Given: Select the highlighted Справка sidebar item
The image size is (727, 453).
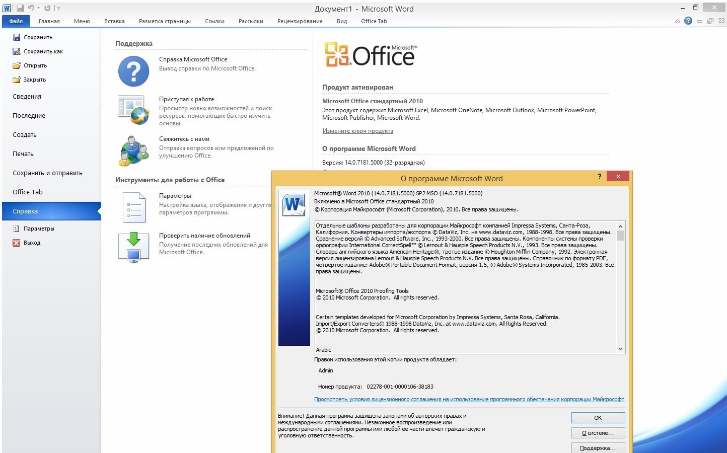Looking at the screenshot, I should pos(51,211).
